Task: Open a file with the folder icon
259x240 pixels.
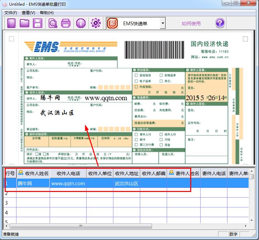Action: 24,23
